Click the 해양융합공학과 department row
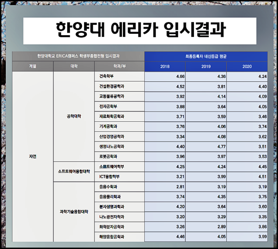 [120, 237]
